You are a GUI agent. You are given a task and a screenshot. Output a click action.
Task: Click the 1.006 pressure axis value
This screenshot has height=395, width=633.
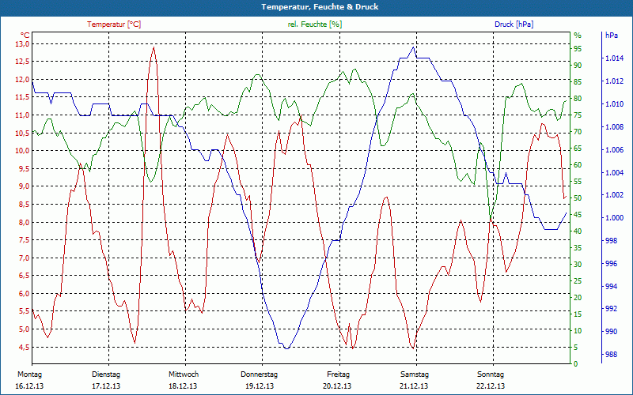pyautogui.click(x=615, y=149)
